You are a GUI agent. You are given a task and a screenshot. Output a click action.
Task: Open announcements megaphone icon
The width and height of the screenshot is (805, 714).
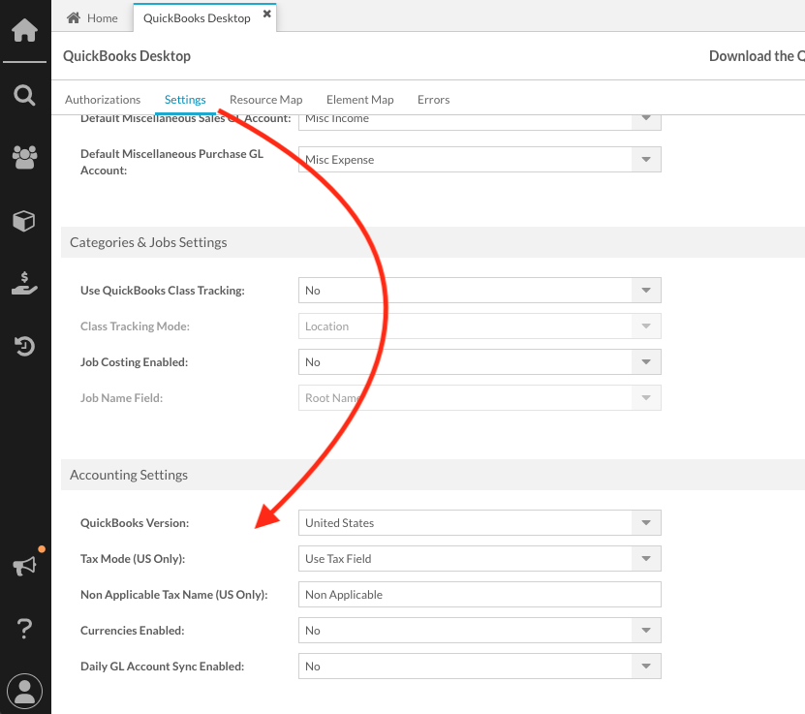24,566
